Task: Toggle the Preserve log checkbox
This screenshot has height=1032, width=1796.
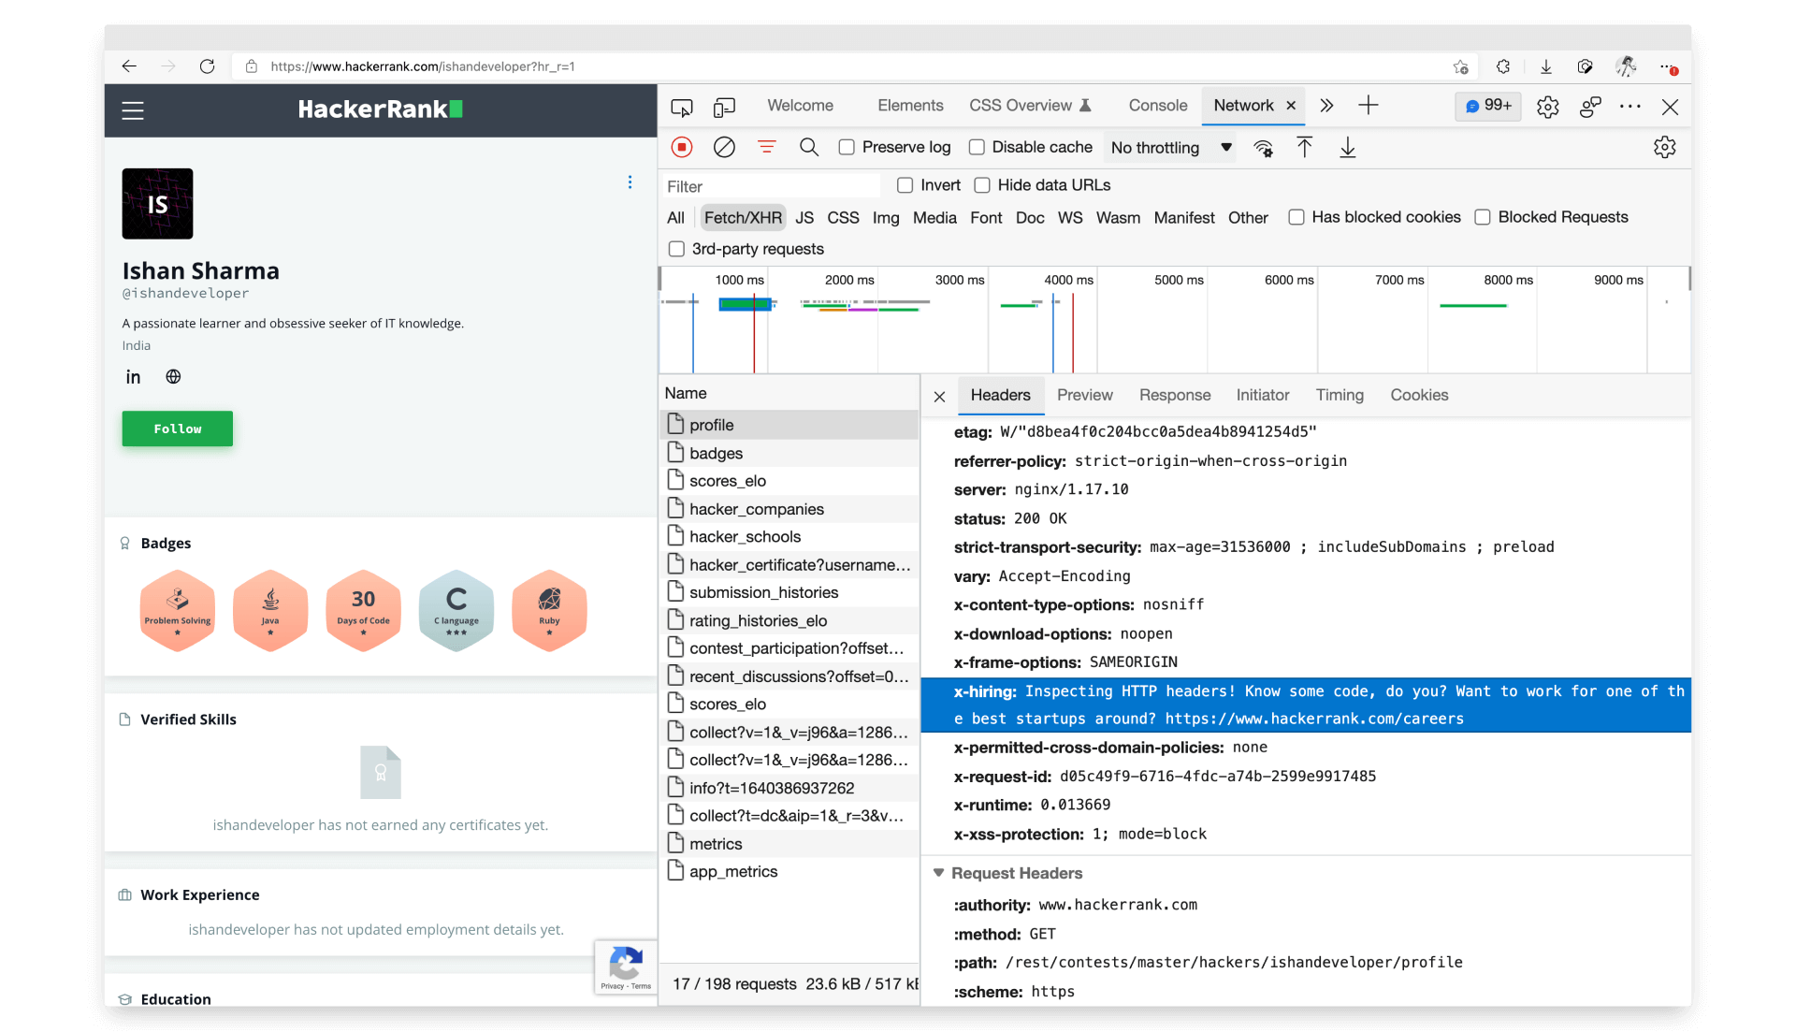Action: pos(847,147)
